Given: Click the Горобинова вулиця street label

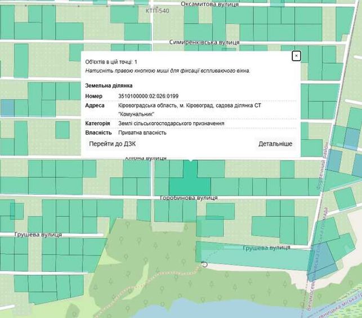Looking at the screenshot, I should [189, 198].
